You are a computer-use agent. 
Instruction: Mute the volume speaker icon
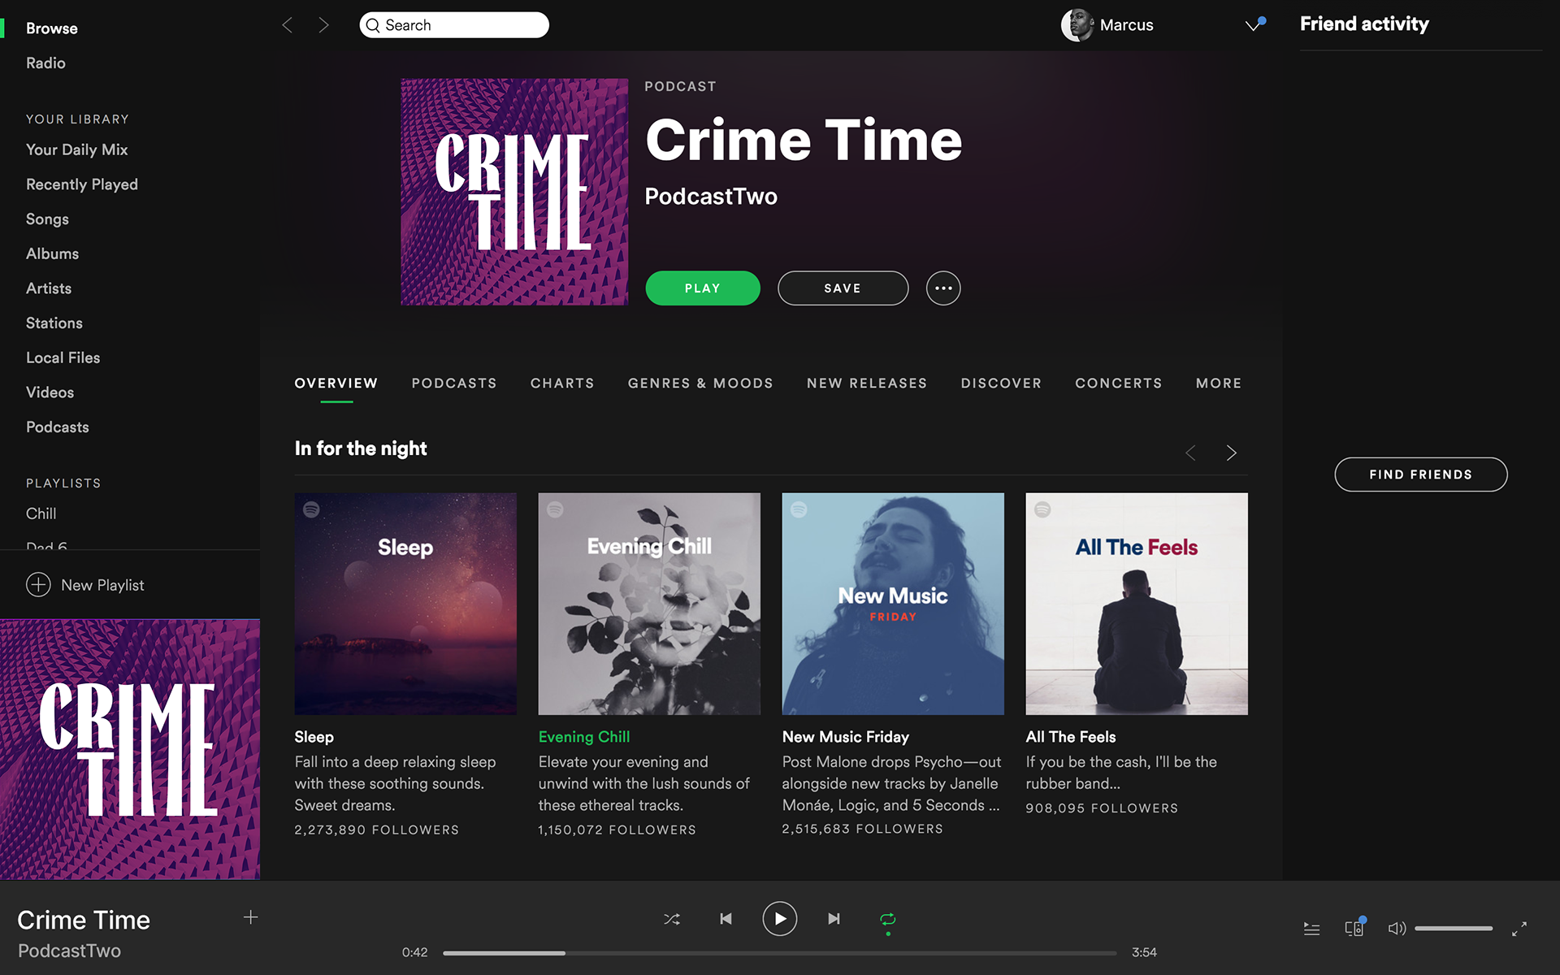point(1397,928)
